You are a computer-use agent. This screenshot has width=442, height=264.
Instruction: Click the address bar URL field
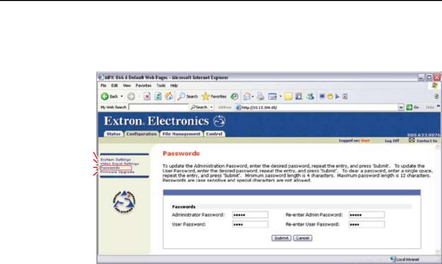click(x=316, y=107)
